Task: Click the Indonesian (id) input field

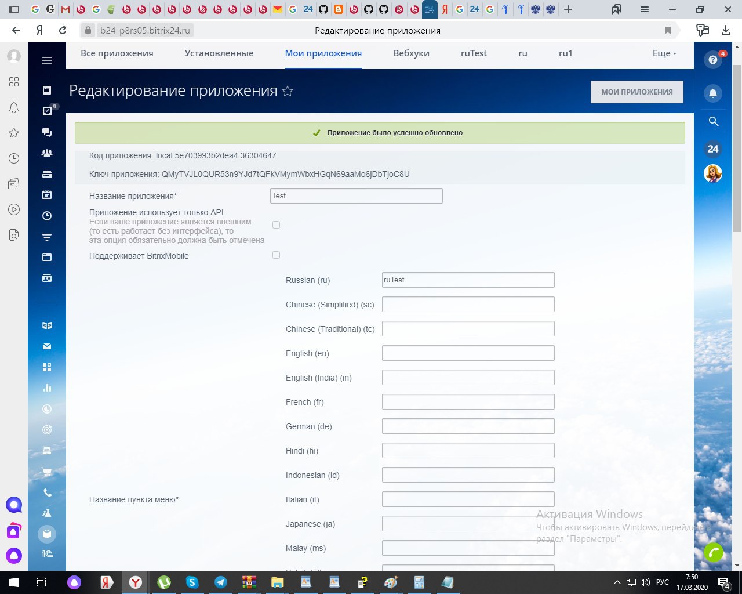Action: pyautogui.click(x=468, y=475)
